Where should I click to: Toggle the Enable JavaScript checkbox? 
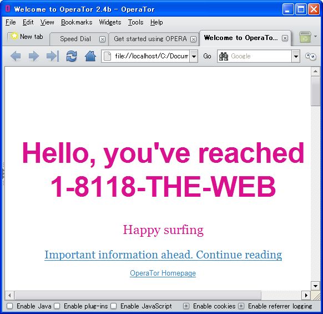113,306
